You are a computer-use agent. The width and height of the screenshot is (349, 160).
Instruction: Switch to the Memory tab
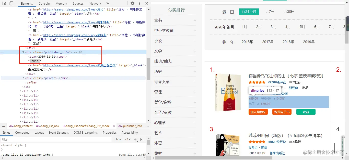(x=61, y=4)
